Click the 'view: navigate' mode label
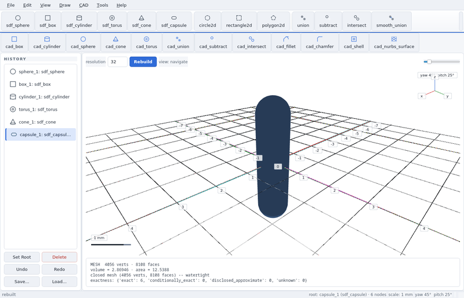Image resolution: width=464 pixels, height=298 pixels. click(x=173, y=61)
